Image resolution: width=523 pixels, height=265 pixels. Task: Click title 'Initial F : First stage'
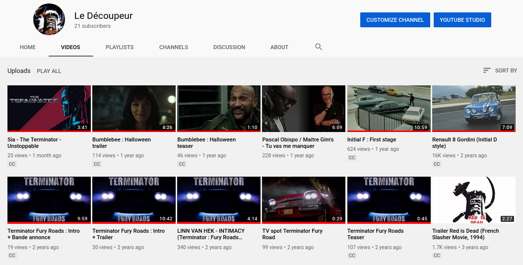point(372,139)
